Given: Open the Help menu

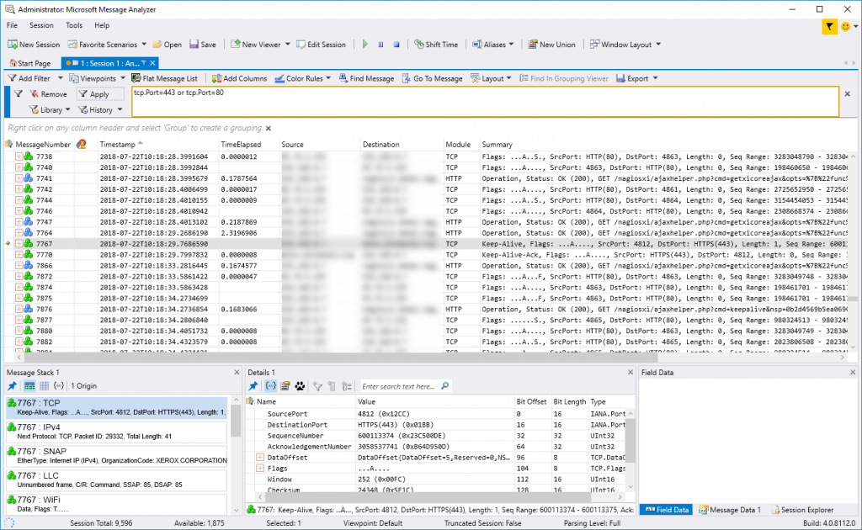Looking at the screenshot, I should click(102, 25).
